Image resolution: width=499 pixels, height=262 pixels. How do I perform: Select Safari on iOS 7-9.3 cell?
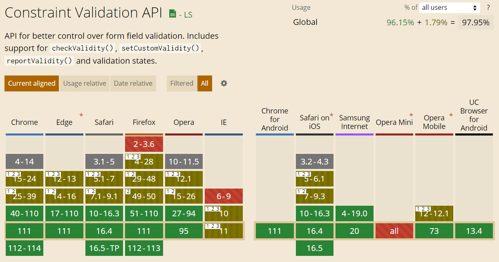(314, 196)
